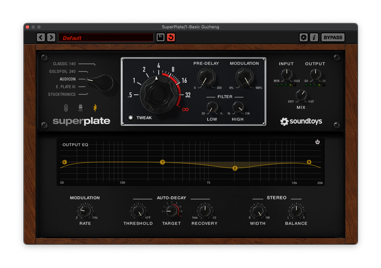381x268 pixels.
Task: Click the INPUT level knob
Action: (287, 74)
